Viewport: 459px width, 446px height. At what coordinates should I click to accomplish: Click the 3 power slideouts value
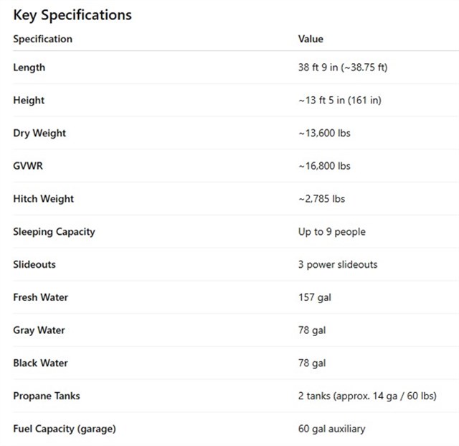click(338, 264)
